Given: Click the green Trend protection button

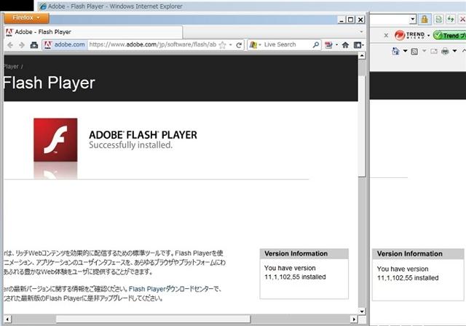Looking at the screenshot, I should click(449, 36).
